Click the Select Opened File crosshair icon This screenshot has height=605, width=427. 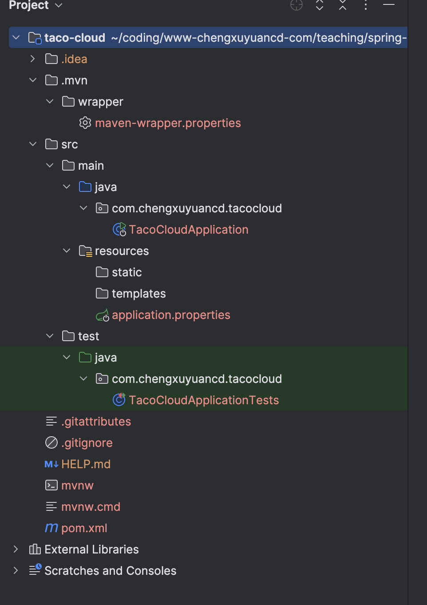(x=296, y=5)
